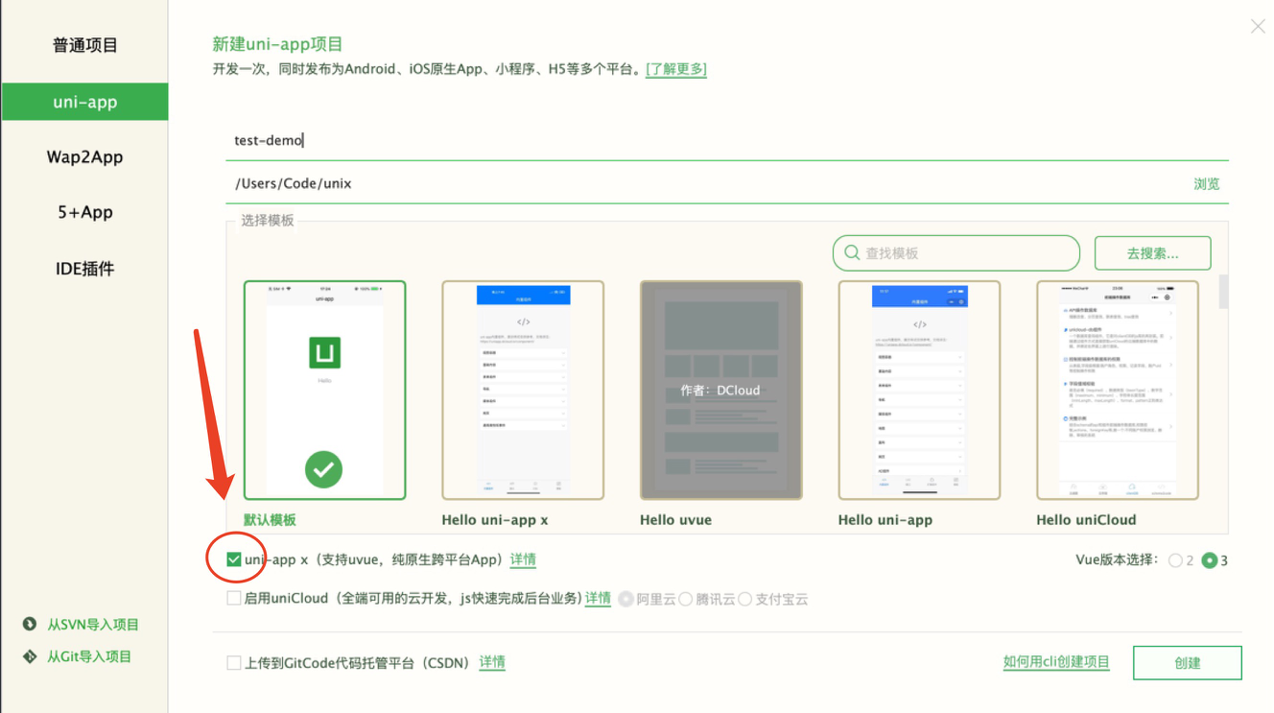
Task: Select the 默认模板 template thumbnail
Action: pyautogui.click(x=324, y=391)
